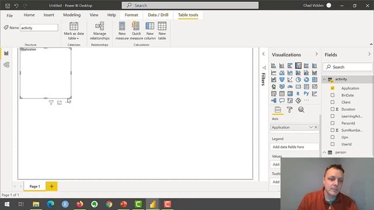Switch to the Home ribbon tab

click(x=29, y=15)
